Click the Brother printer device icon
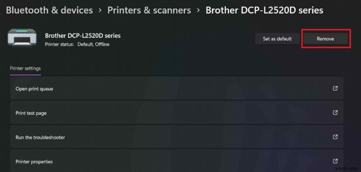This screenshot has width=361, height=172. point(22,38)
